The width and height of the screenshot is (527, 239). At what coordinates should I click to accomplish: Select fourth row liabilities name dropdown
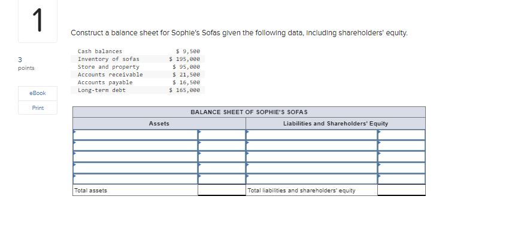click(x=311, y=168)
